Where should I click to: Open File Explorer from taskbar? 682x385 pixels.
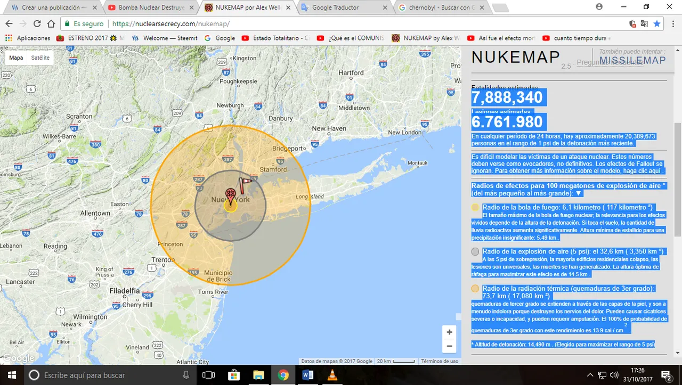tap(258, 375)
